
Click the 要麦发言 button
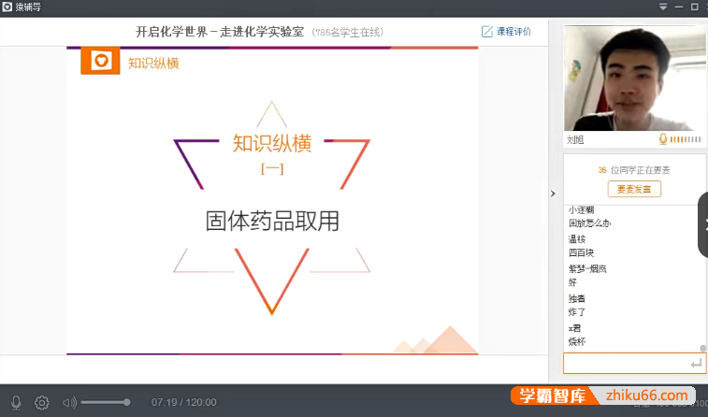(x=634, y=189)
